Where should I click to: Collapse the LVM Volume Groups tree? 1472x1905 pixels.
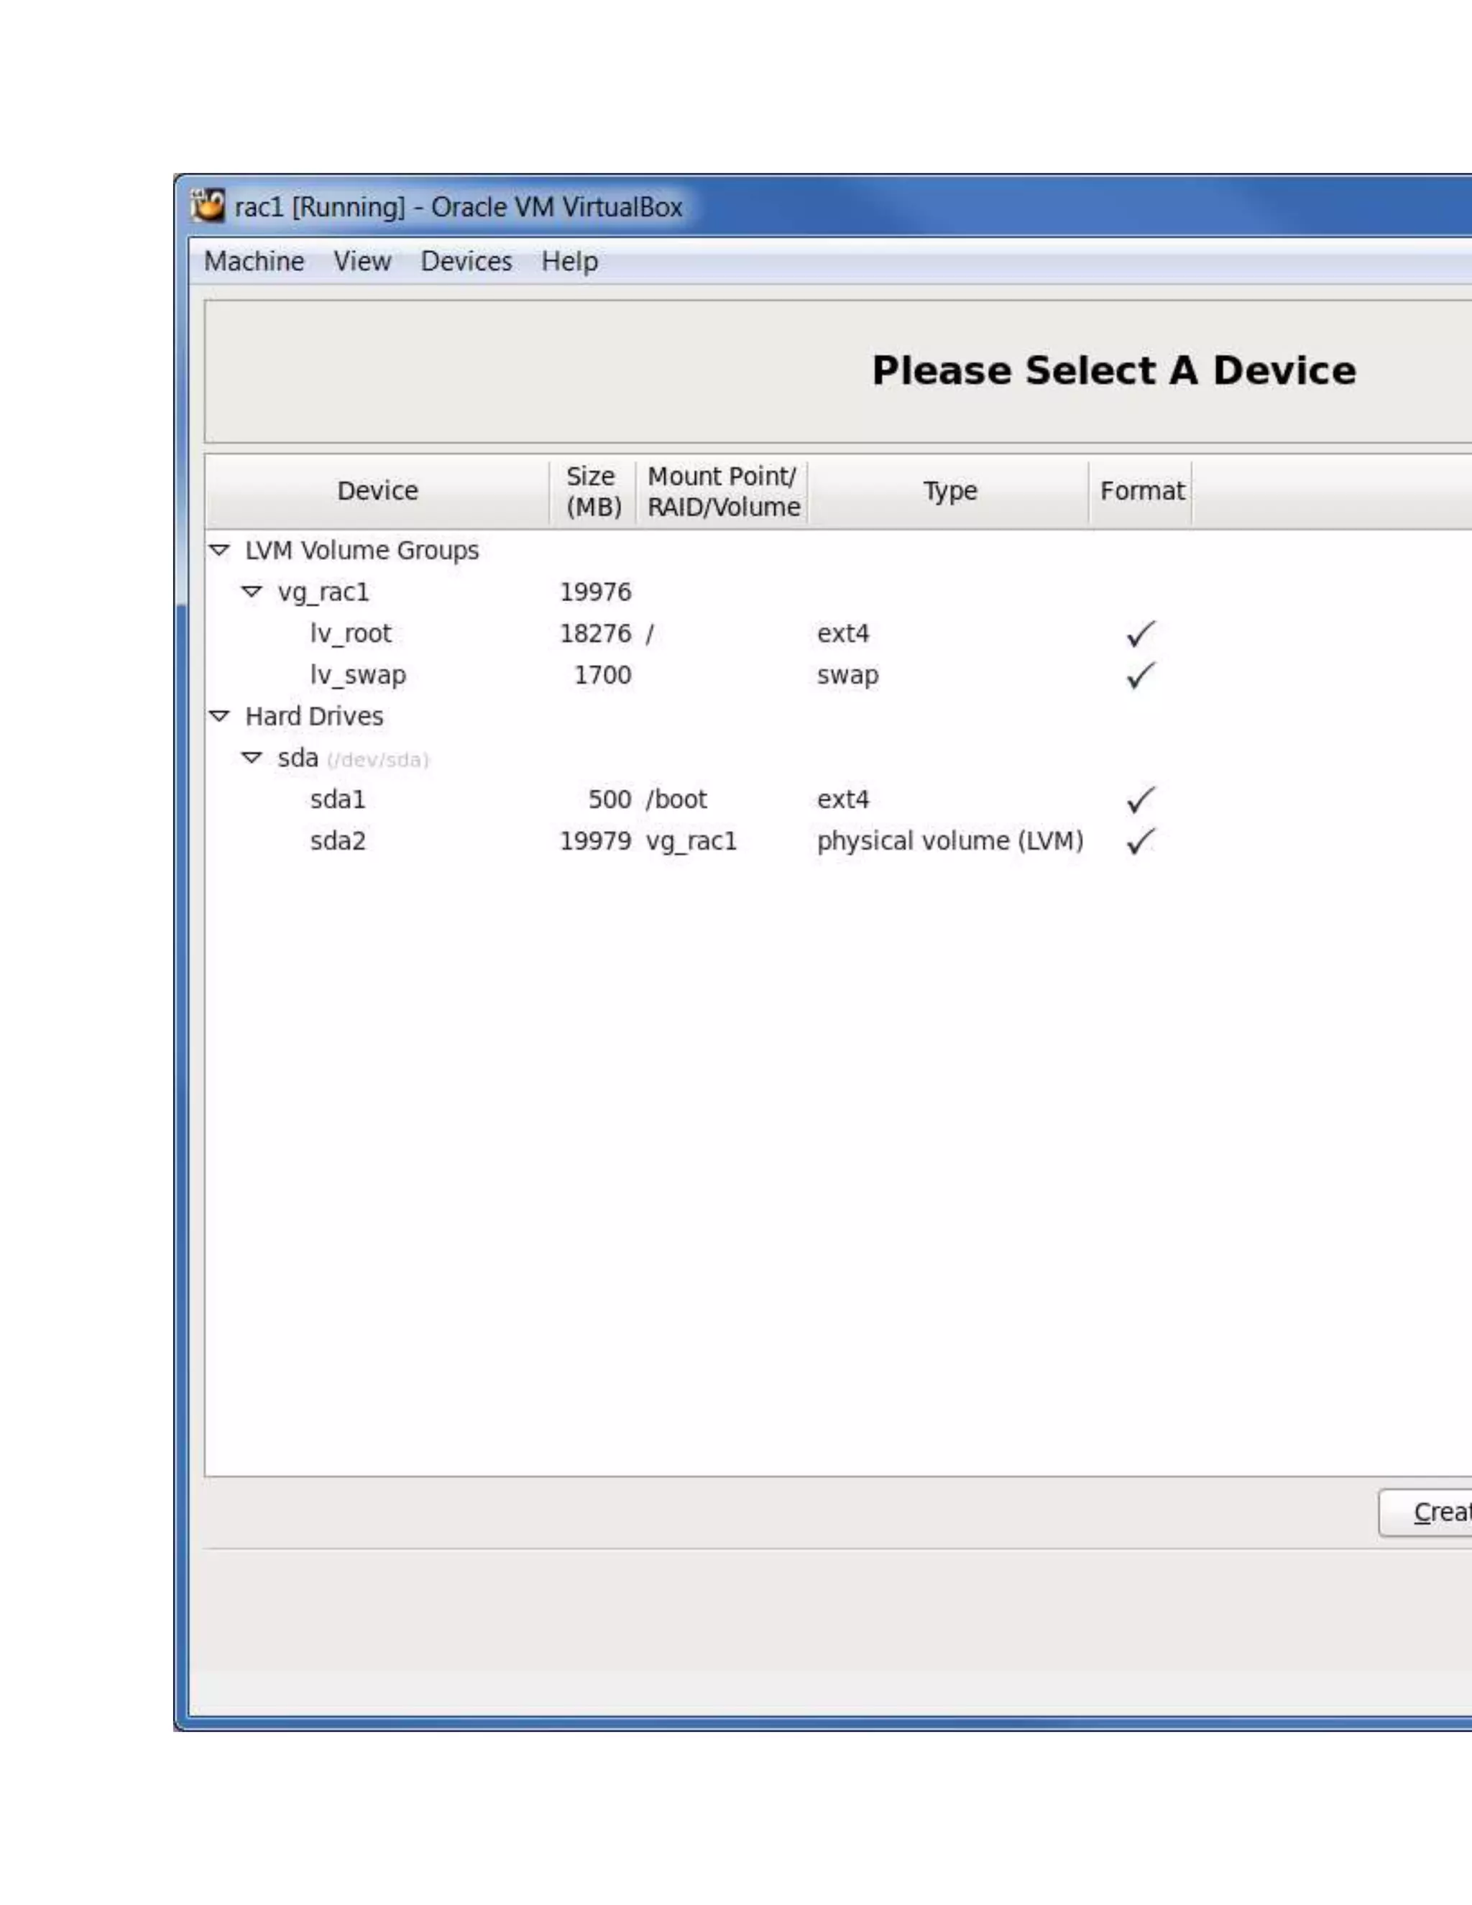(x=220, y=551)
